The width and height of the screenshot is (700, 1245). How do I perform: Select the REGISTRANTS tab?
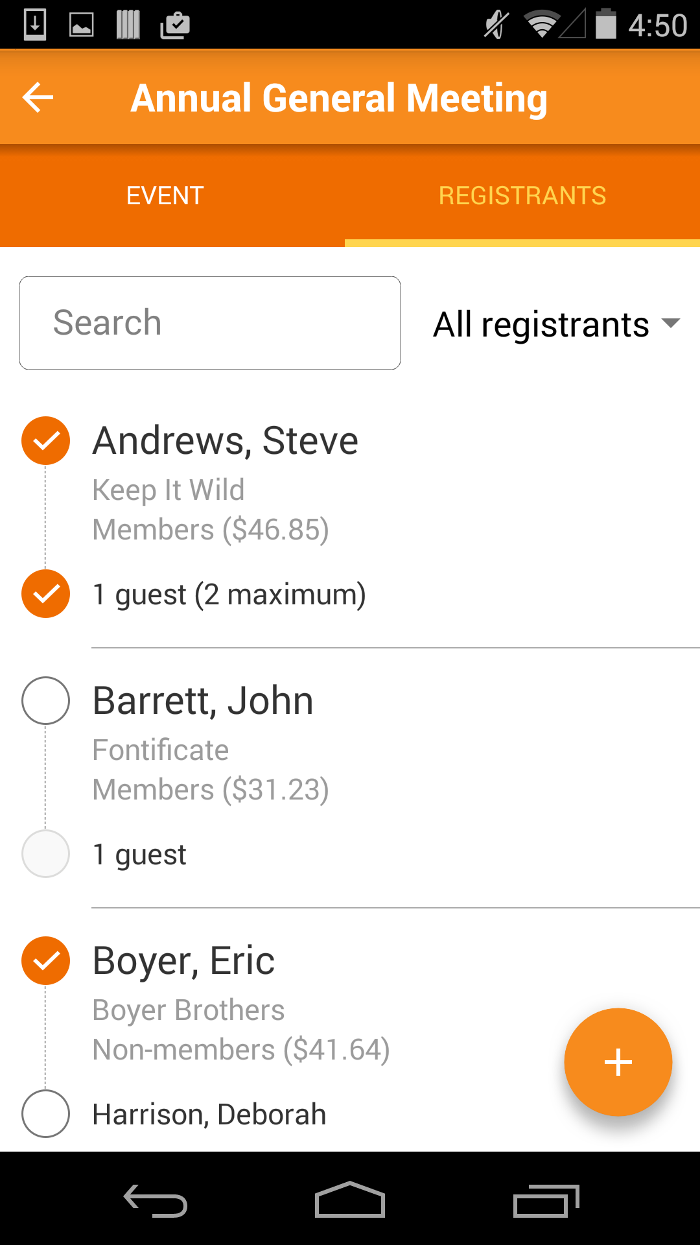tap(522, 195)
